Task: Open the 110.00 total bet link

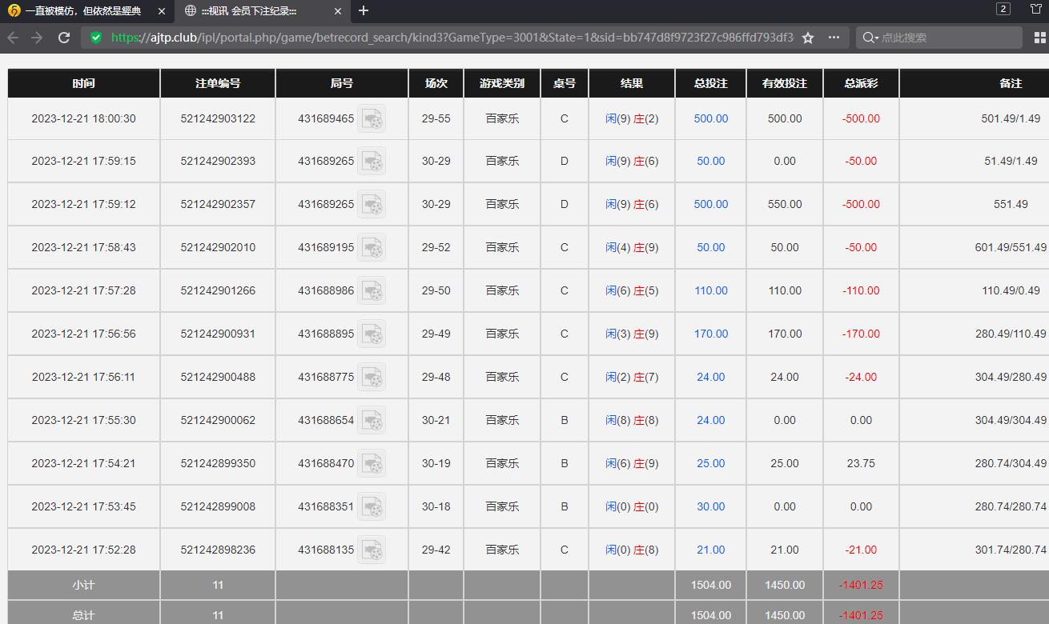Action: coord(711,290)
